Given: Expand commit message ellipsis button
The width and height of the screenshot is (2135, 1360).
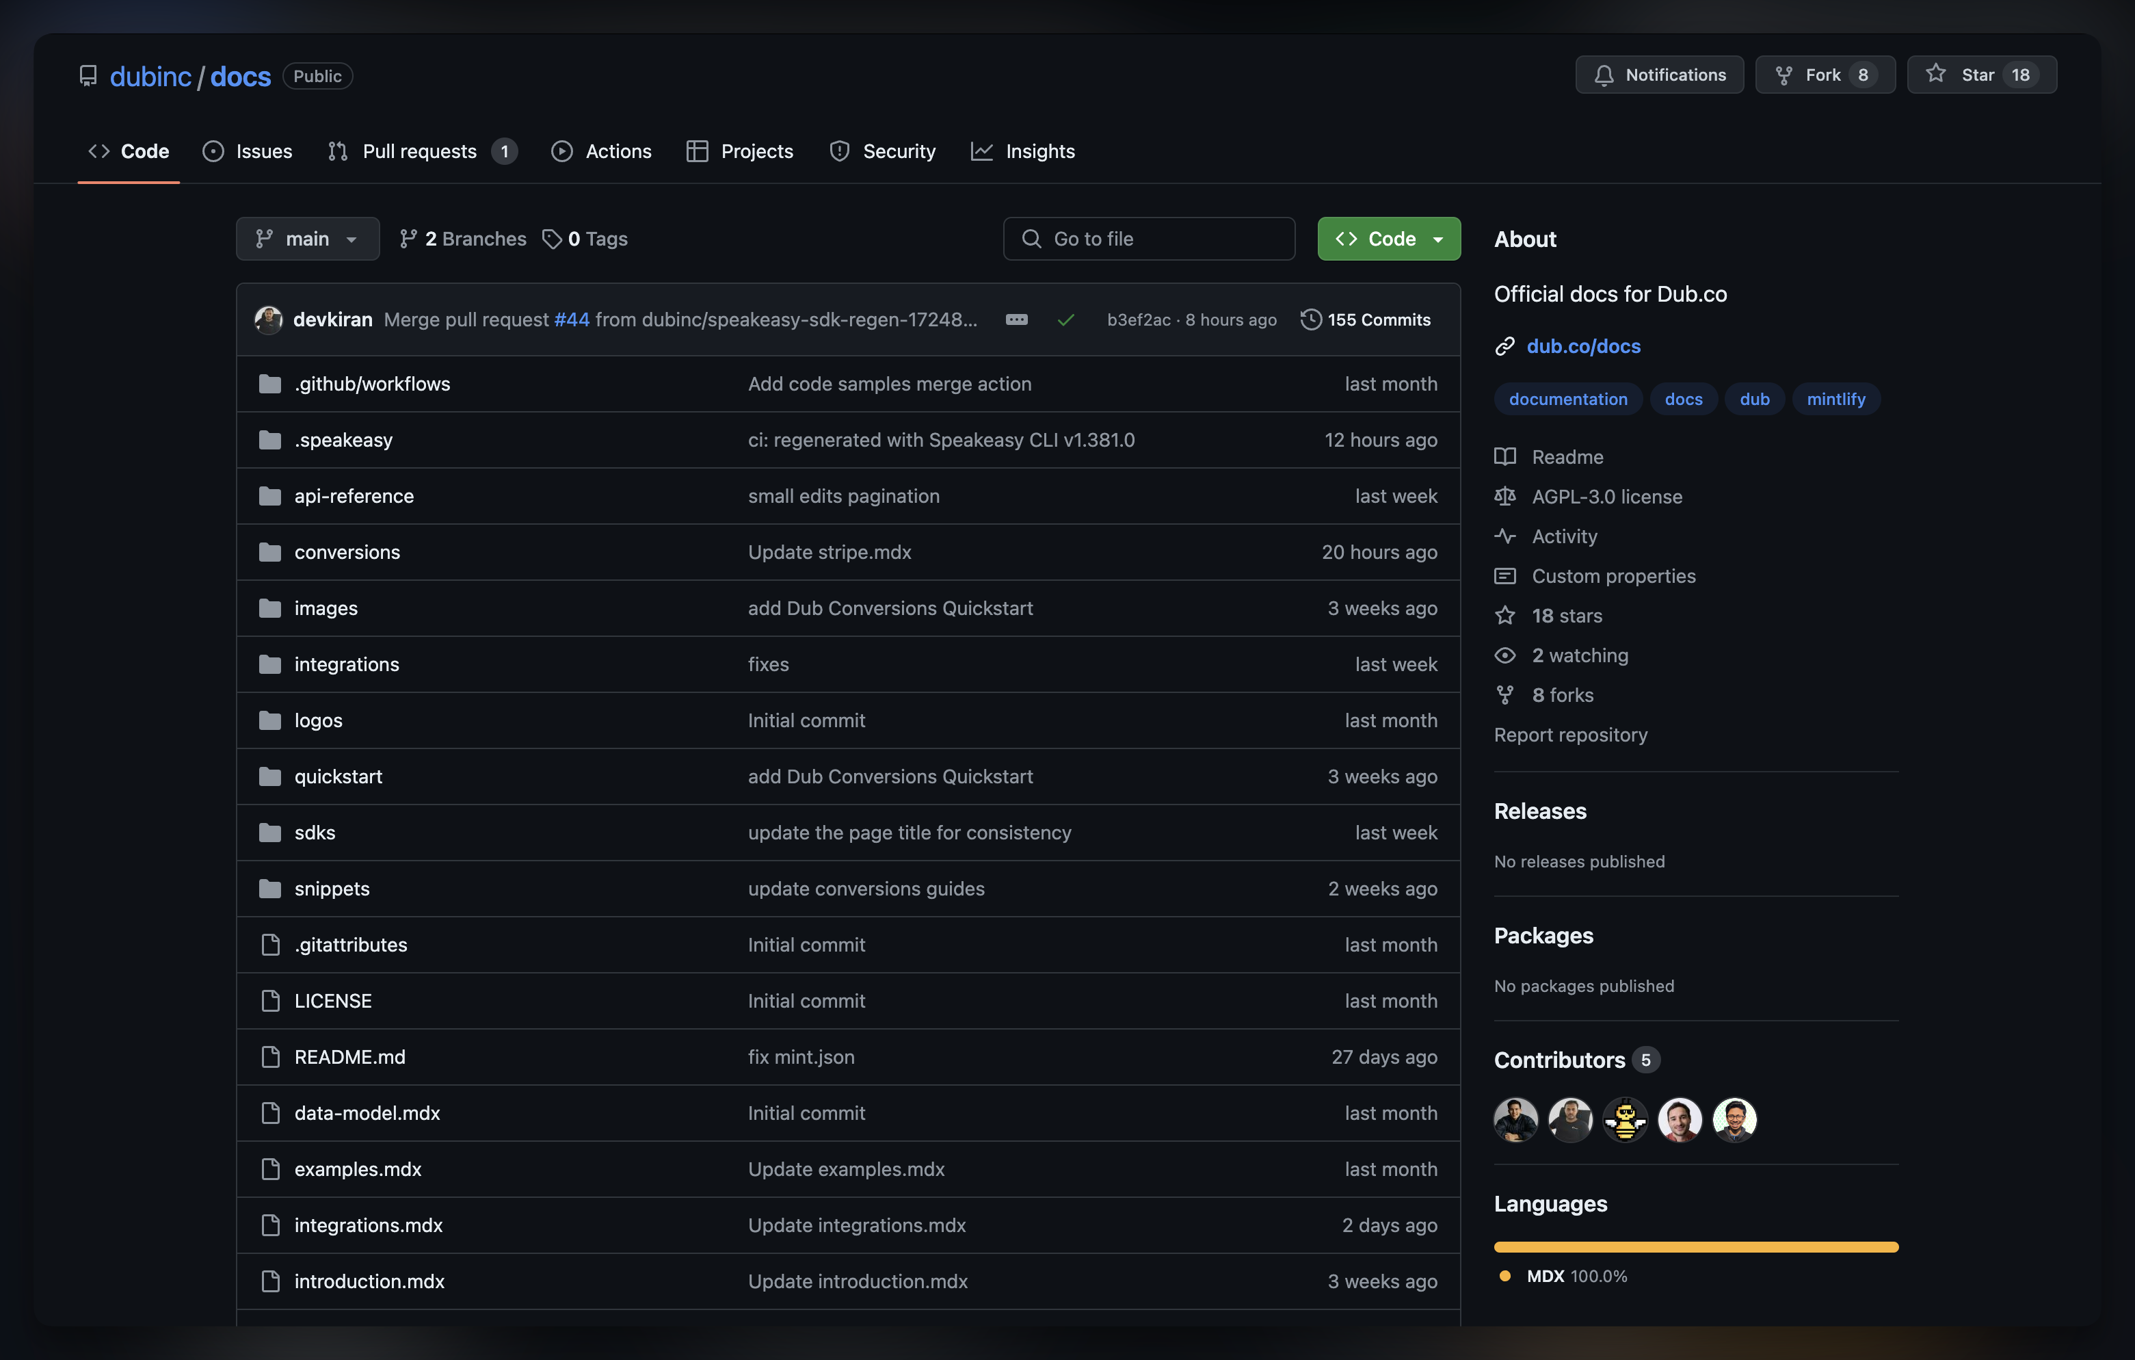Looking at the screenshot, I should pyautogui.click(x=1016, y=319).
